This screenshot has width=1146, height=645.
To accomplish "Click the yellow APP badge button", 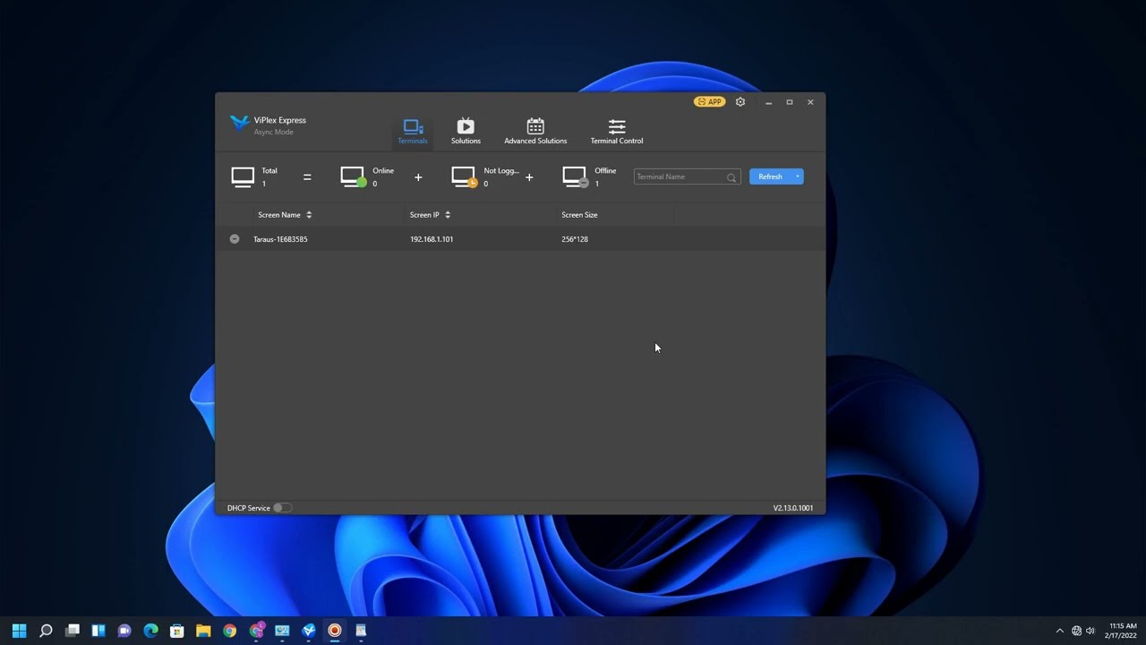I will click(x=709, y=102).
